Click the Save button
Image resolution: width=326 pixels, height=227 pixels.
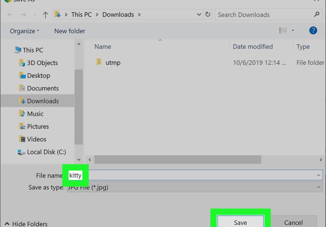(241, 222)
